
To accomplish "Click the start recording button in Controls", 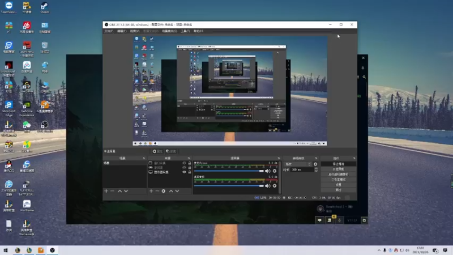I will (x=338, y=169).
